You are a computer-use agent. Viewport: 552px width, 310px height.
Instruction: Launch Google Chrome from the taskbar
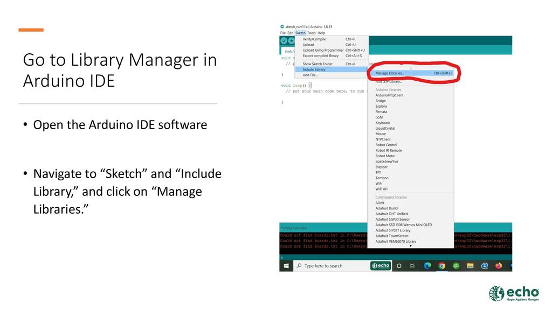[441, 266]
